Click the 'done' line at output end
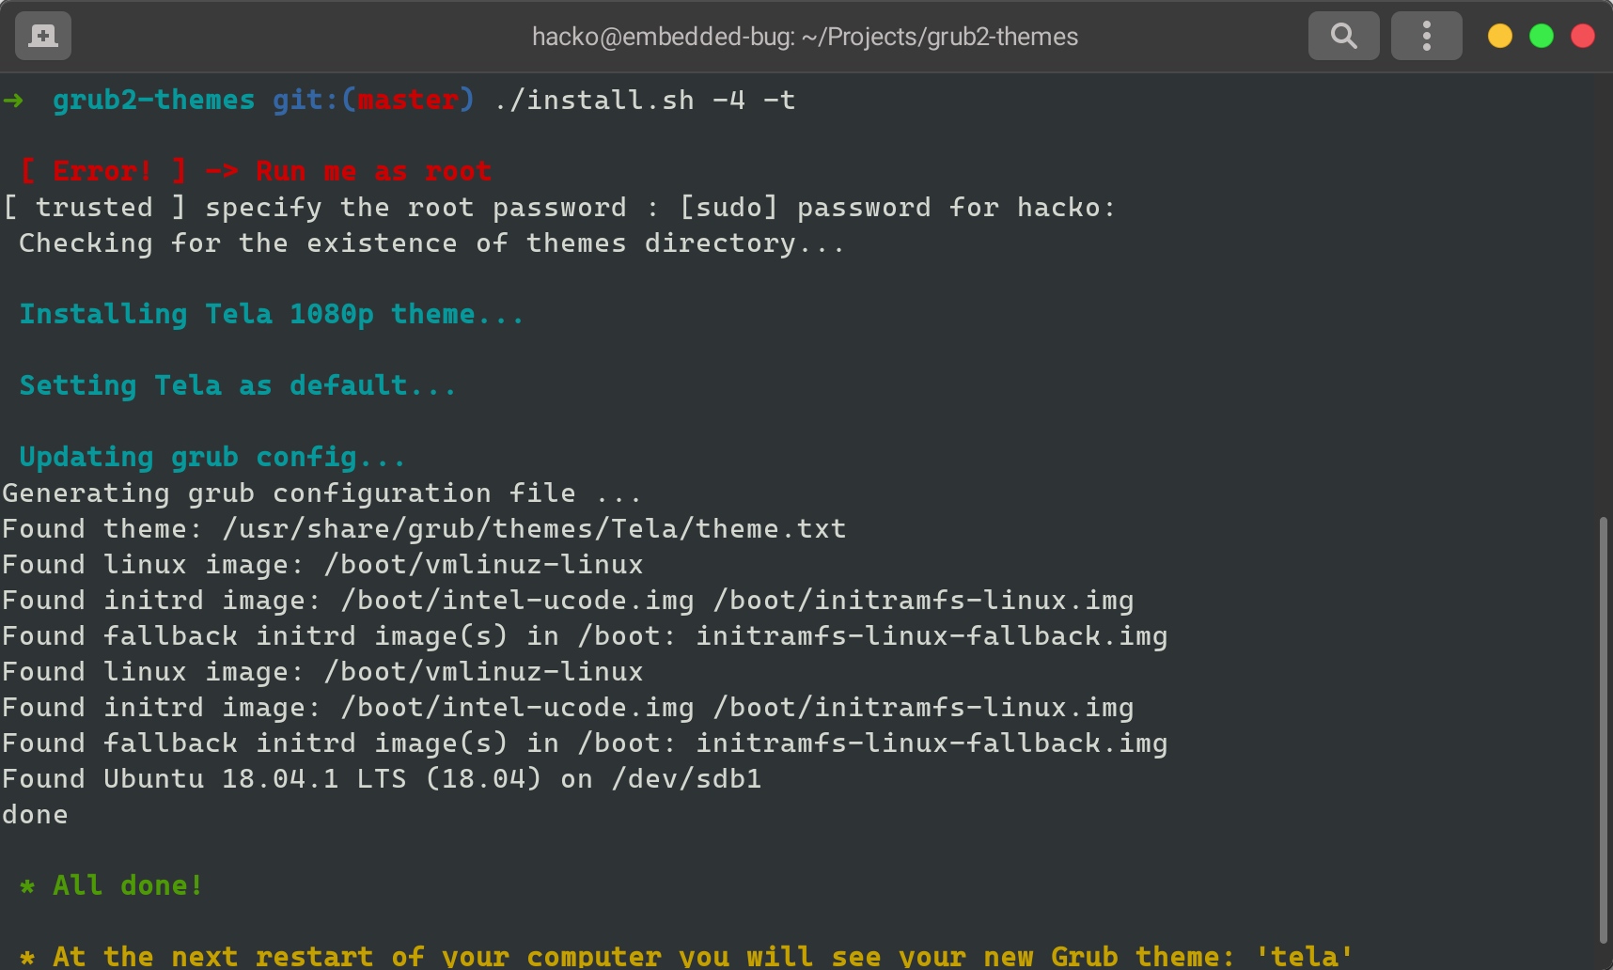 coord(34,814)
